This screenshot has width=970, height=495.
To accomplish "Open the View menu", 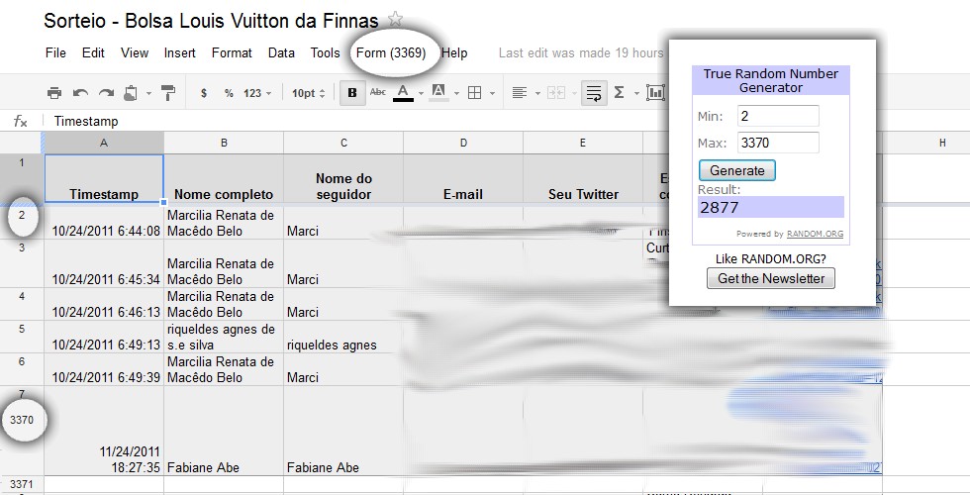I will pos(135,53).
